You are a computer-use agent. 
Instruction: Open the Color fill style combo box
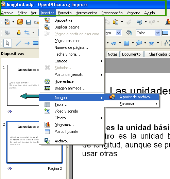pos(148,33)
